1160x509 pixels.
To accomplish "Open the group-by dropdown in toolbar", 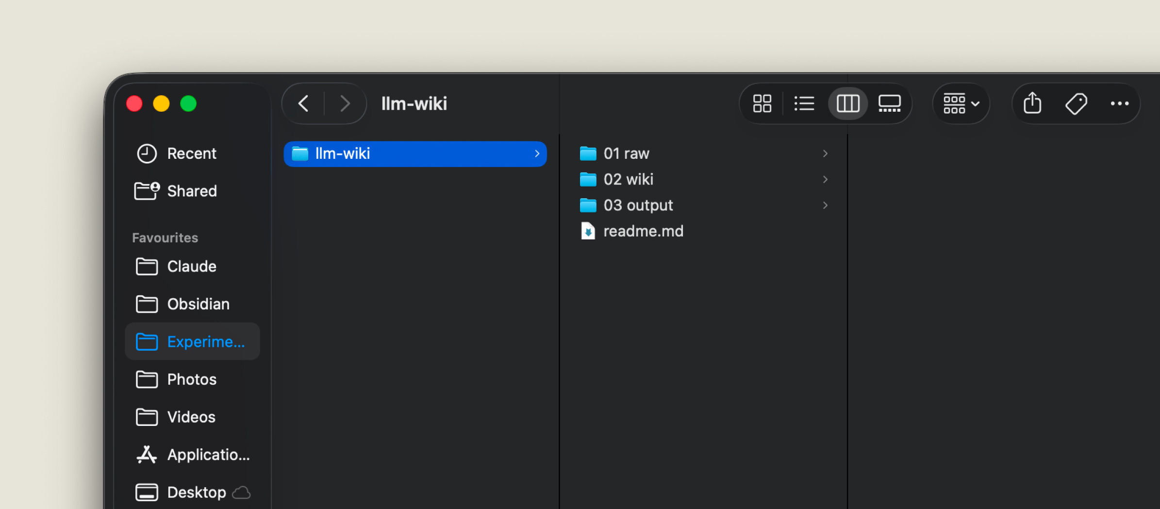I will (x=961, y=103).
